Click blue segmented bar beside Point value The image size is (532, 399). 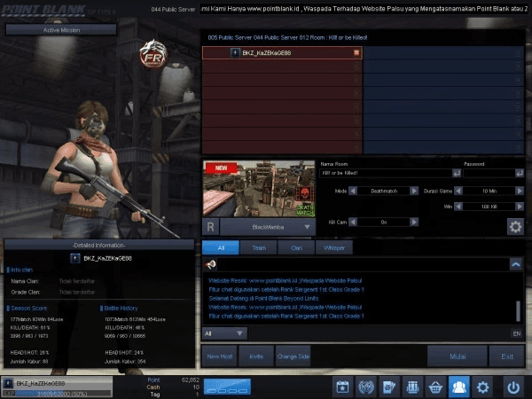click(227, 387)
